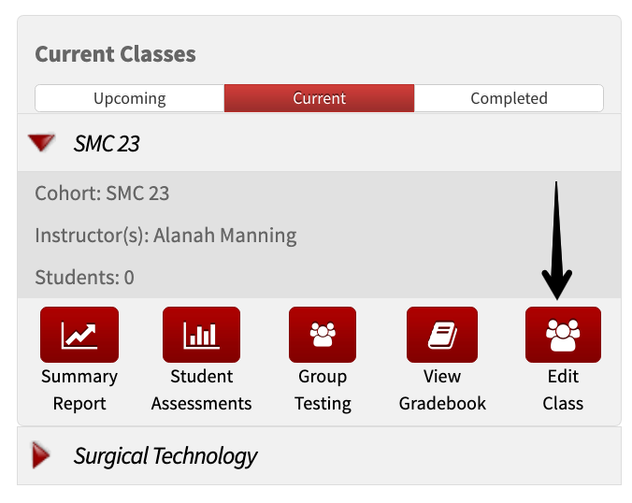Screen dimensions: 632x503
Task: Click the Instructor(s) Alanah Manning line
Action: (165, 236)
